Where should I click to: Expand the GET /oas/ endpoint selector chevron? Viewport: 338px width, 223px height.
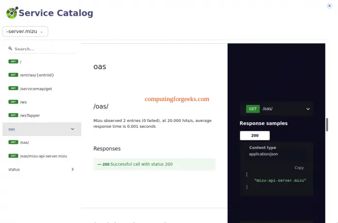click(307, 109)
